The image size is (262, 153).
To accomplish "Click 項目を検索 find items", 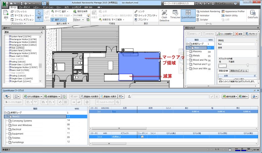I will coord(80,11).
